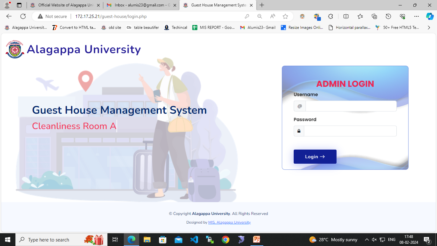Click the ADMIN LOGIN heading

[345, 84]
